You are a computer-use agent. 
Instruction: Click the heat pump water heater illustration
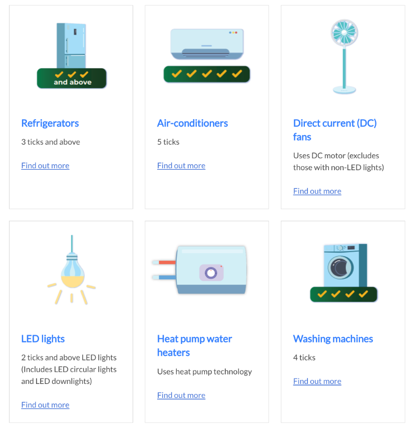pos(200,270)
